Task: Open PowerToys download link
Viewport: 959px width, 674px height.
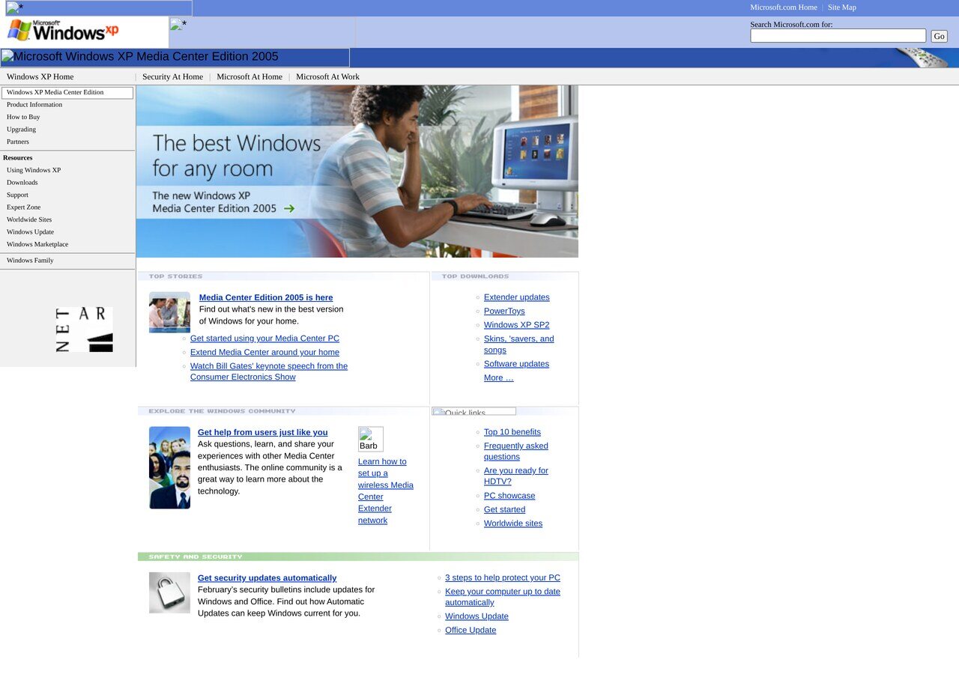Action: click(504, 311)
